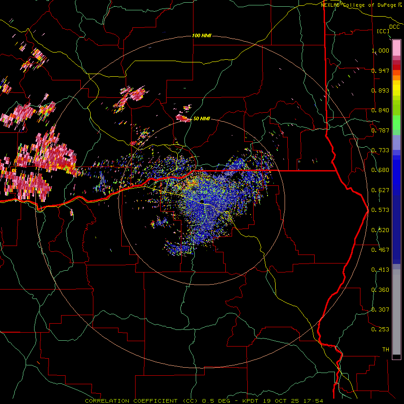Click the 0.840 scale value
The image size is (404, 404).
tap(380, 110)
